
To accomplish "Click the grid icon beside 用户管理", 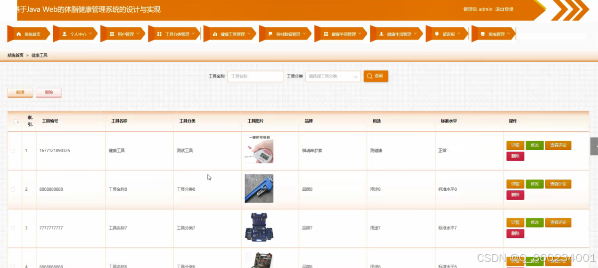I will point(112,34).
